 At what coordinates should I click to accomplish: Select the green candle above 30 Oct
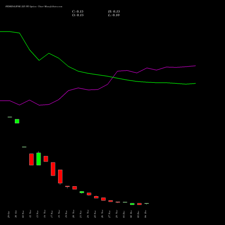pyautogui.click(x=17, y=121)
